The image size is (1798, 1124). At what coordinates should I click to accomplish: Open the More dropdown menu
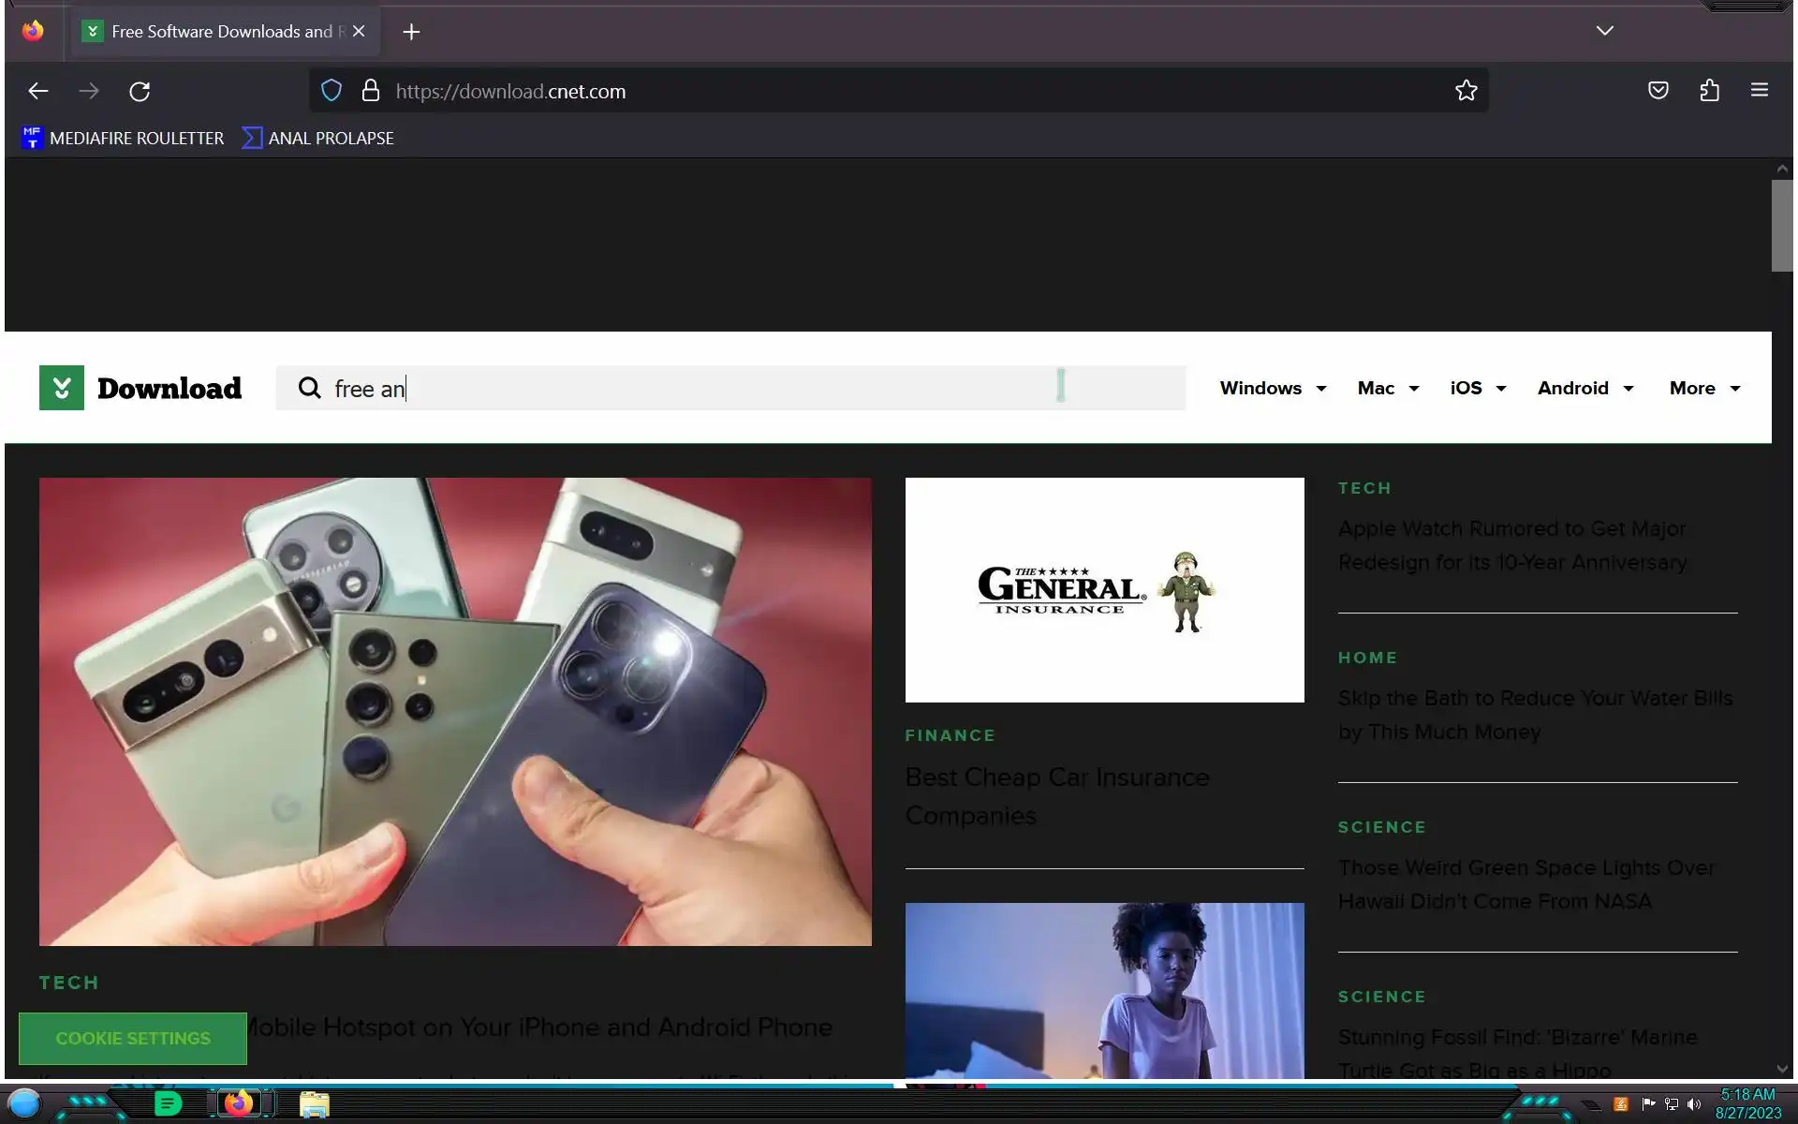click(x=1703, y=388)
